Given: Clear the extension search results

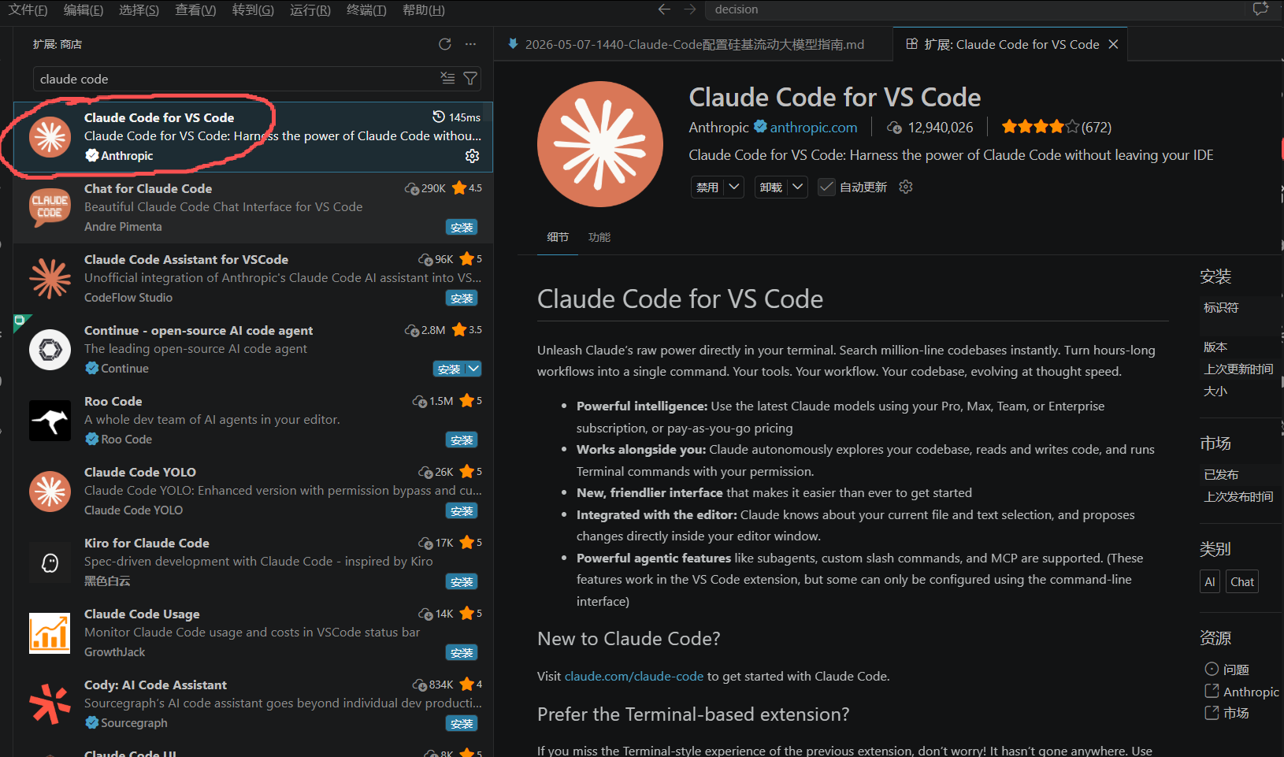Looking at the screenshot, I should tap(447, 78).
